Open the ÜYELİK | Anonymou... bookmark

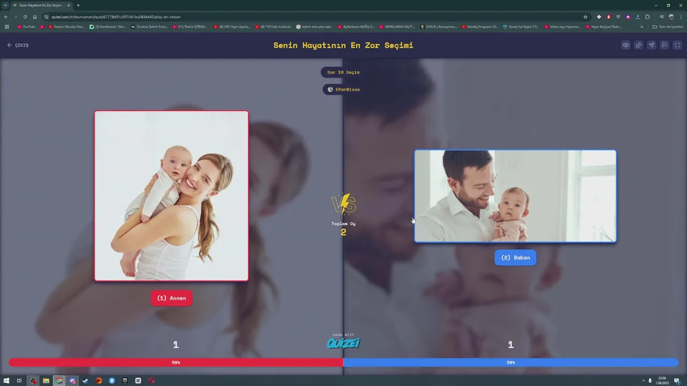coord(439,26)
